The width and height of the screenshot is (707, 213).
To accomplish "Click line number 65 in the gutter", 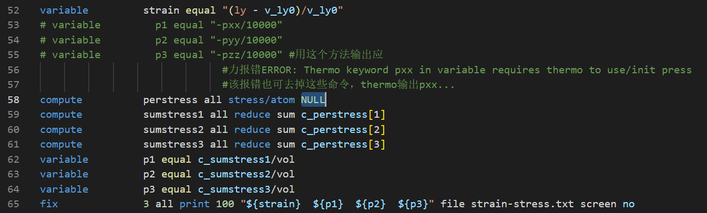I will click(14, 204).
